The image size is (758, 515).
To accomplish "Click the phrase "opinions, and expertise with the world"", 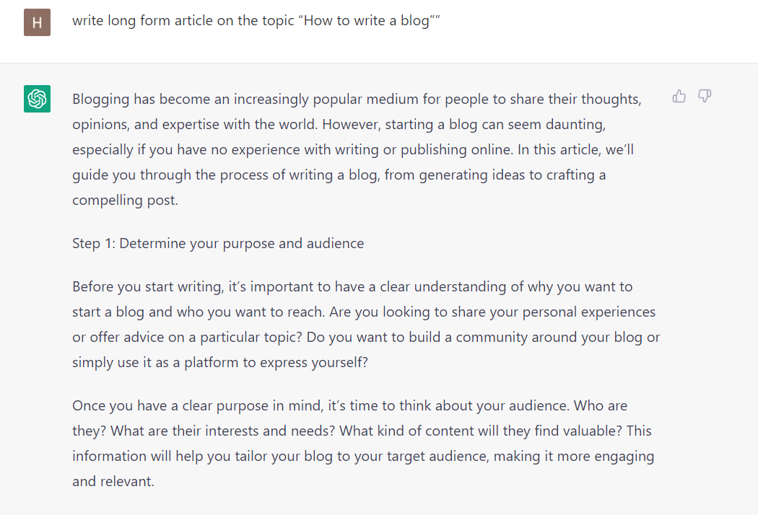I will click(195, 124).
